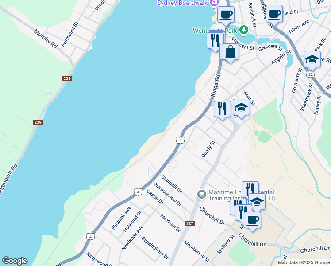Viewport: 331px width, 266px height.
Task: Click the highway 4 shield near Kingswood Dr
Action: tap(91, 237)
